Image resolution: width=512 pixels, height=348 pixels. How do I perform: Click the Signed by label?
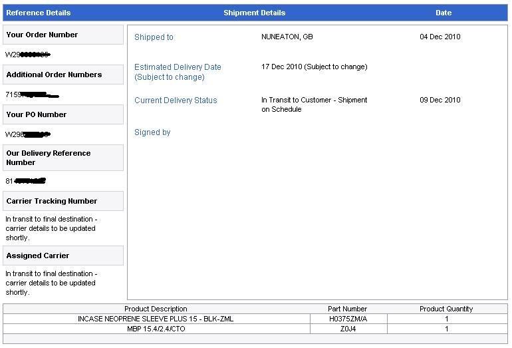pyautogui.click(x=152, y=132)
